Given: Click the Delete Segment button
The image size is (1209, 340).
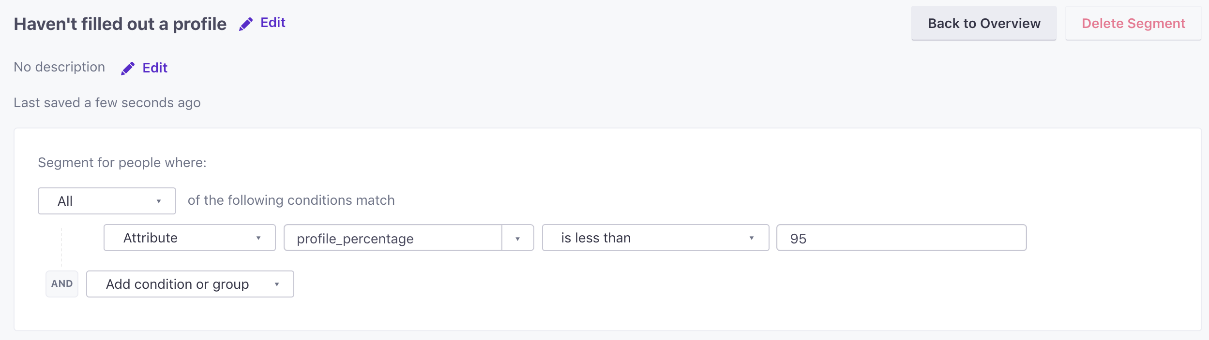Looking at the screenshot, I should 1133,23.
